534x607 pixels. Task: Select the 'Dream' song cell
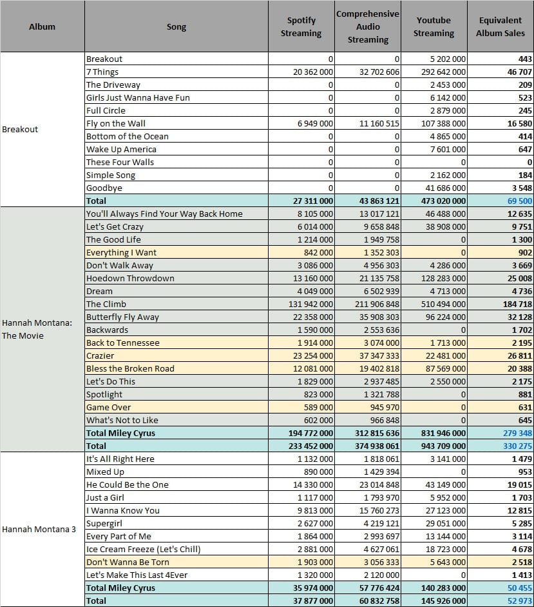tap(176, 291)
